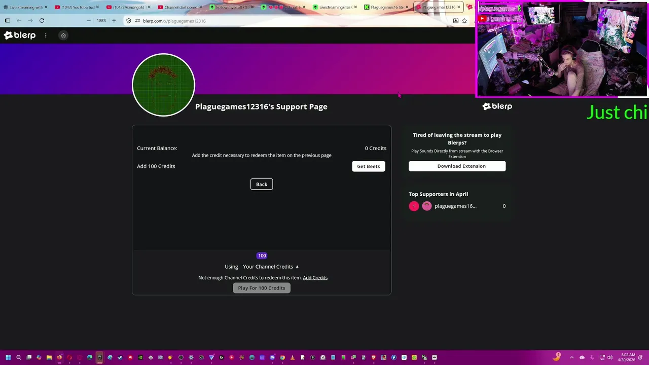The image size is (649, 365).
Task: Zoom out with the minus icon
Action: pos(89,21)
